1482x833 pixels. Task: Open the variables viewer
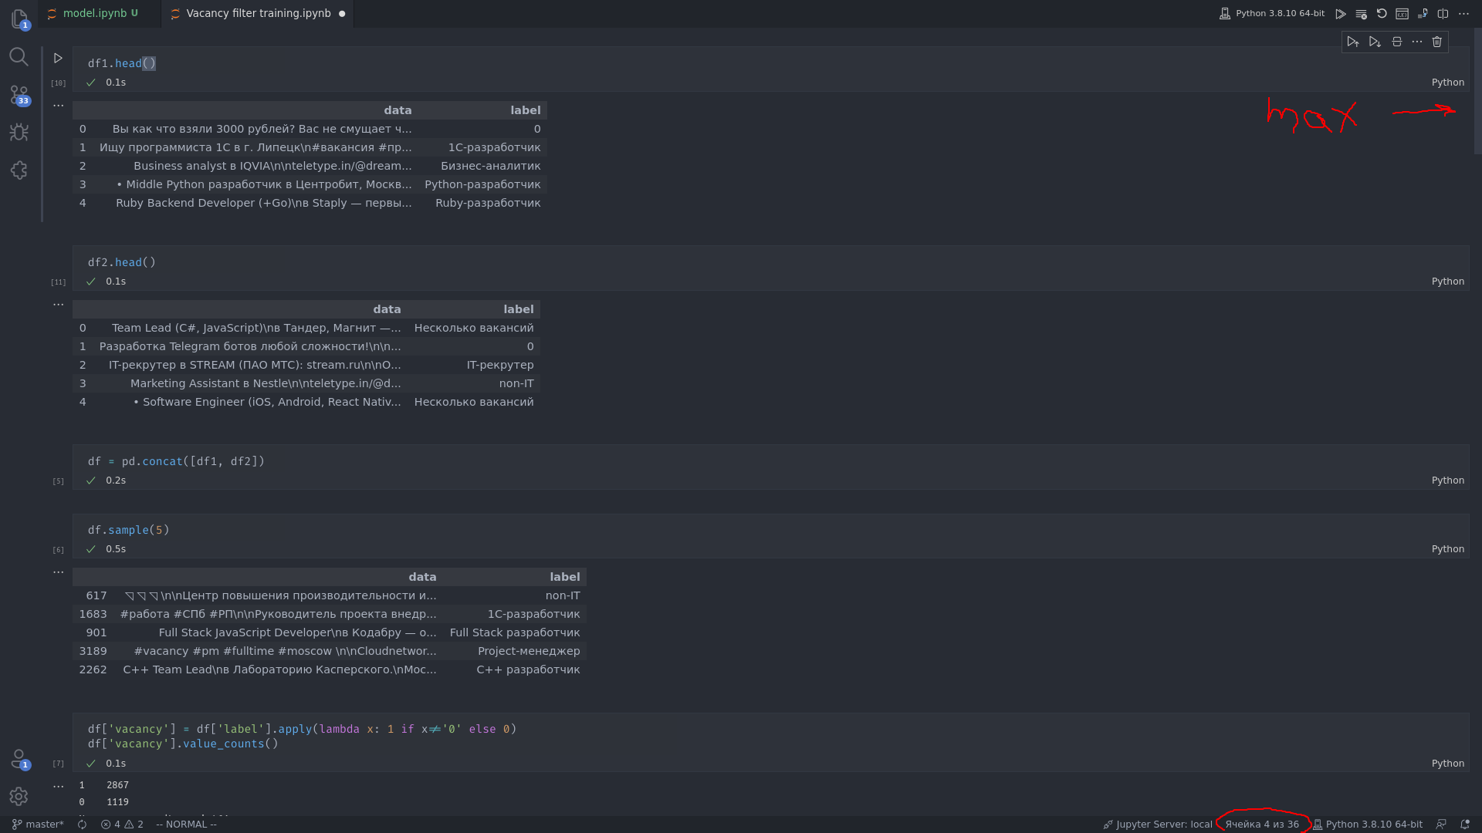pos(1402,14)
